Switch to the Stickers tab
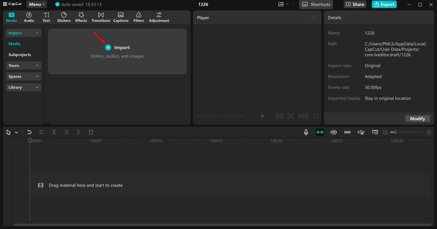This screenshot has width=437, height=229. click(64, 17)
